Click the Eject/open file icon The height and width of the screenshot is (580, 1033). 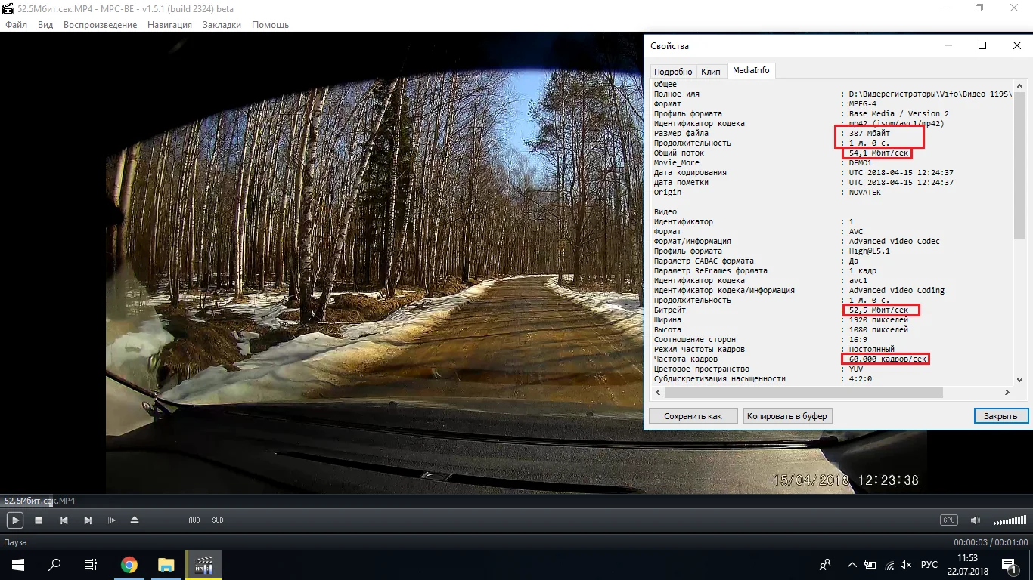135,520
